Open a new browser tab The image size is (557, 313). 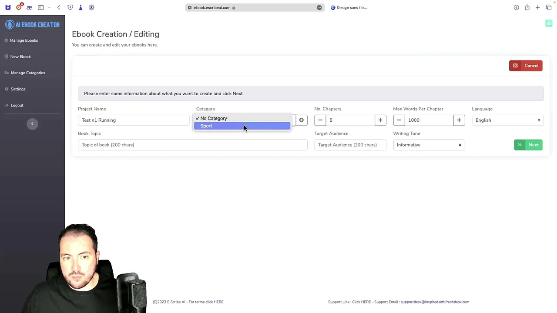pyautogui.click(x=538, y=7)
